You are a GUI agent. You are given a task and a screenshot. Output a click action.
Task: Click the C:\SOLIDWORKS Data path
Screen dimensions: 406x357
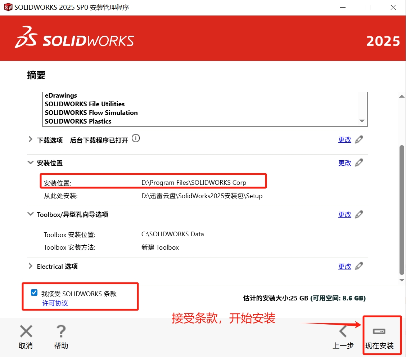coord(172,234)
